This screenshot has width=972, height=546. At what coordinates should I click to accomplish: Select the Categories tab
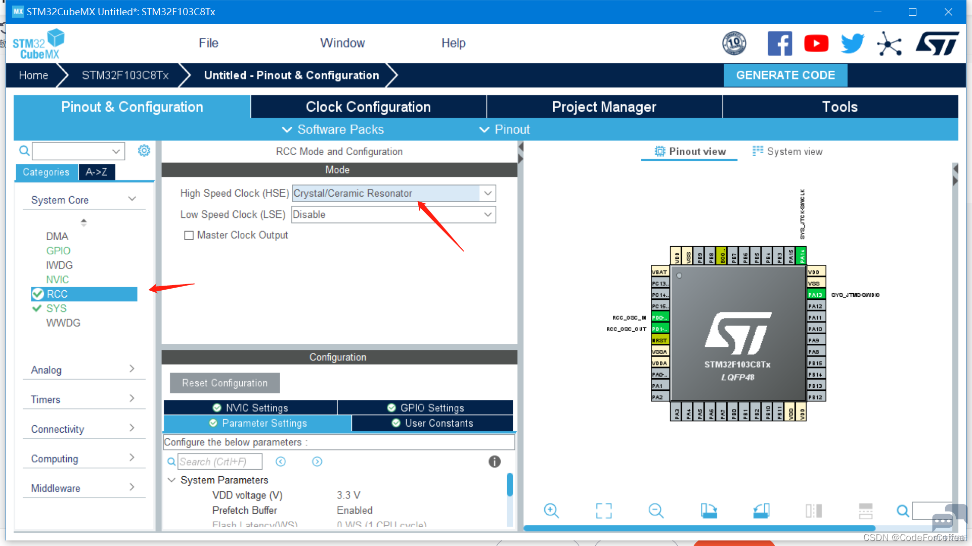pyautogui.click(x=46, y=172)
